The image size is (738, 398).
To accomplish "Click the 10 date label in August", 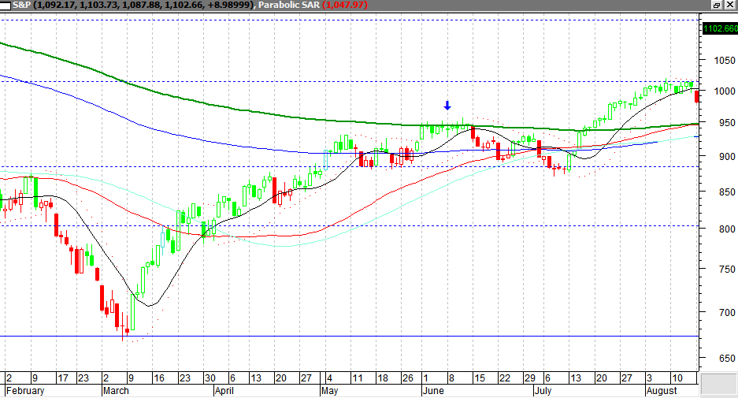I will tap(677, 378).
